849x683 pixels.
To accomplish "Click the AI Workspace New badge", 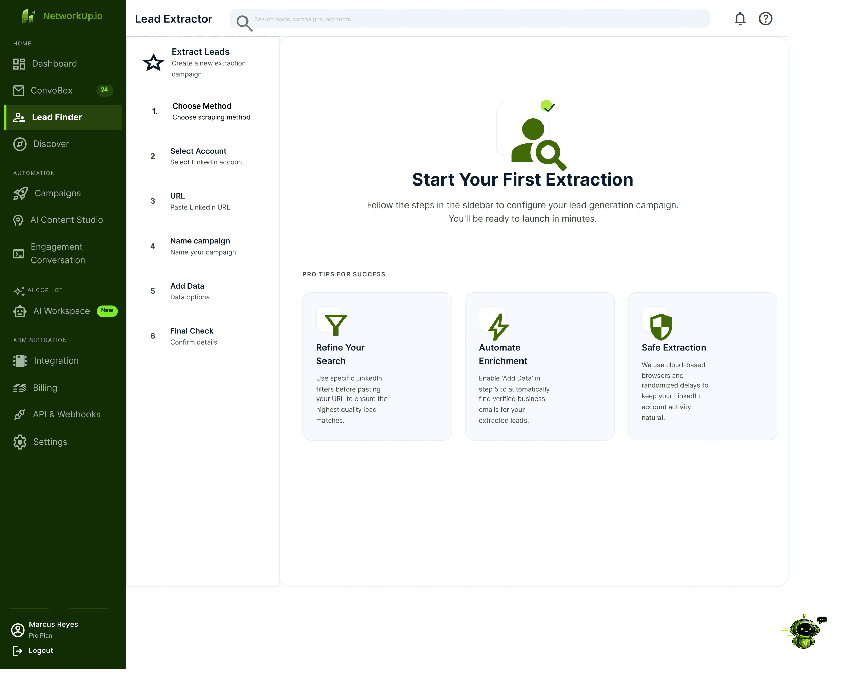I will (107, 311).
